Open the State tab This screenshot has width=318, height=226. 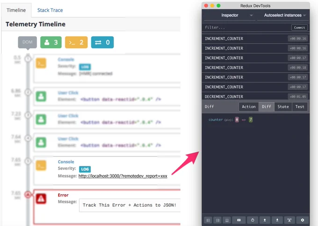click(283, 107)
